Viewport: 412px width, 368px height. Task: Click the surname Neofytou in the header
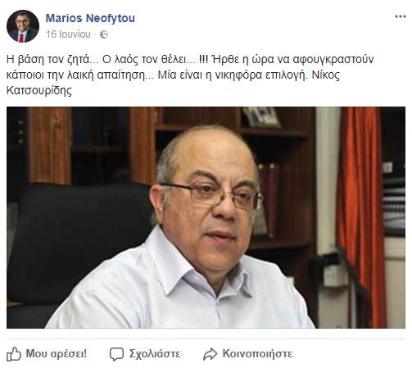111,18
